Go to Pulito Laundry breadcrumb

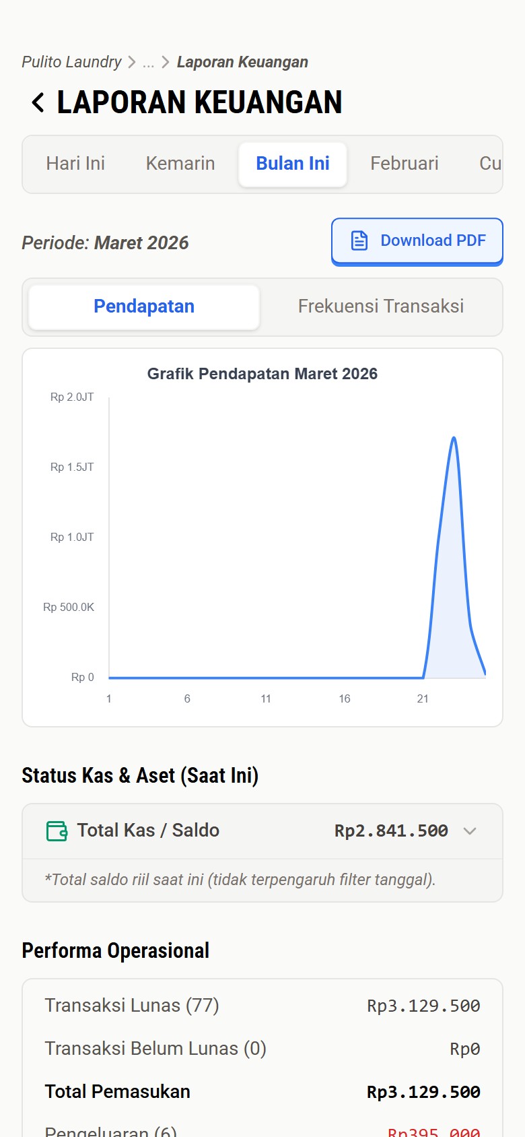71,62
